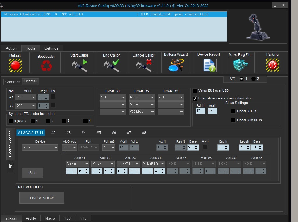Enable Global SHIFTs checkbox
The height and width of the screenshot is (222, 298).
233,111
